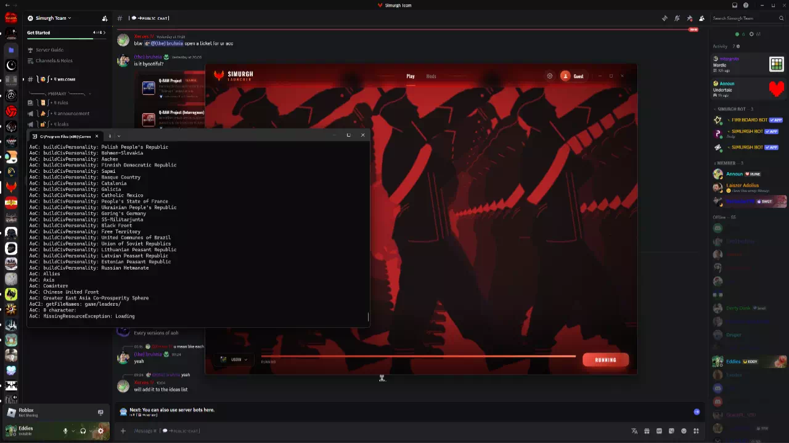The width and height of the screenshot is (789, 443).
Task: Click the translate icon in message bar
Action: click(634, 431)
